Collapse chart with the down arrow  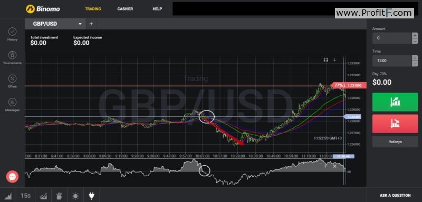[334, 59]
